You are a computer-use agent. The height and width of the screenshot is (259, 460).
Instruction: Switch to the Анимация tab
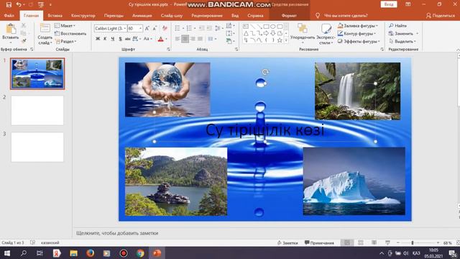pos(142,16)
